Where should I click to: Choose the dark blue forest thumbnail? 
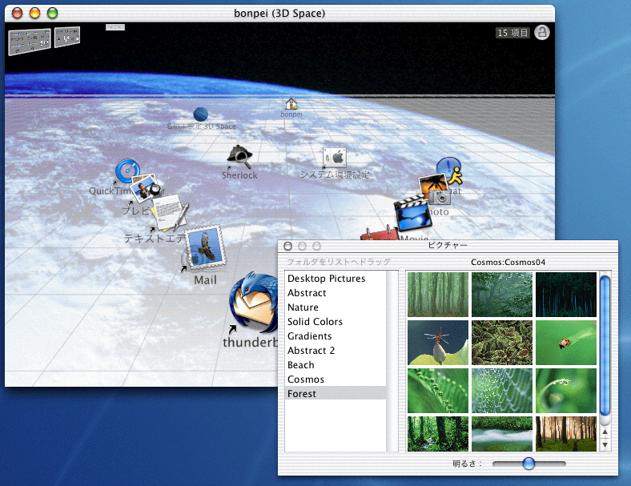coord(566,295)
